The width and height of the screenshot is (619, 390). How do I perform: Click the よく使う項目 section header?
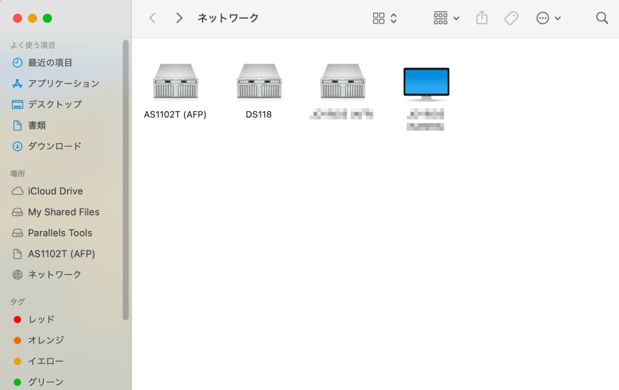coord(33,45)
